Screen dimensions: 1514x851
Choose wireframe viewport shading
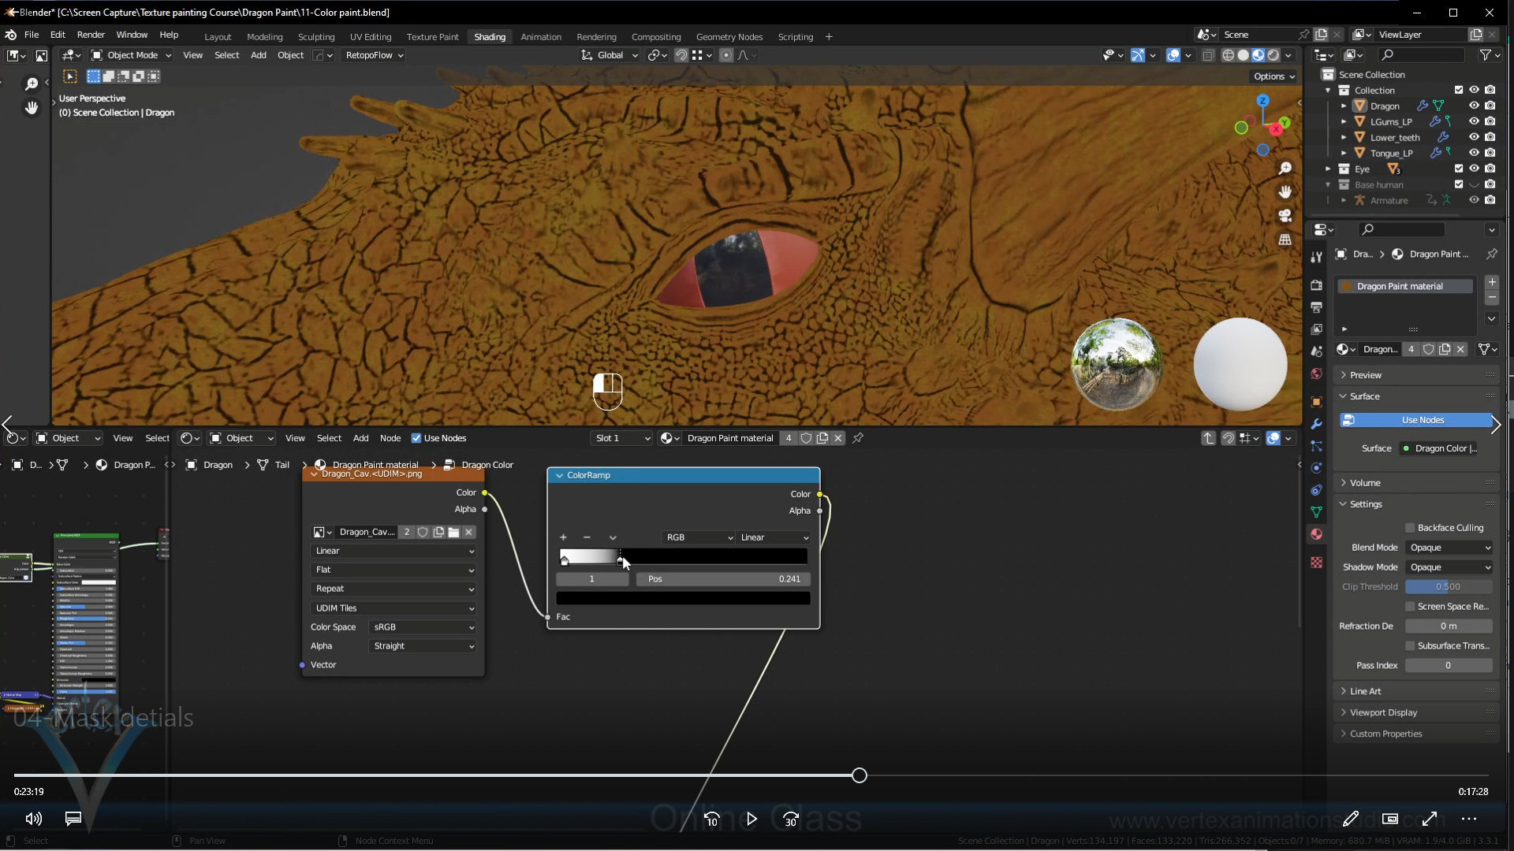tap(1228, 55)
